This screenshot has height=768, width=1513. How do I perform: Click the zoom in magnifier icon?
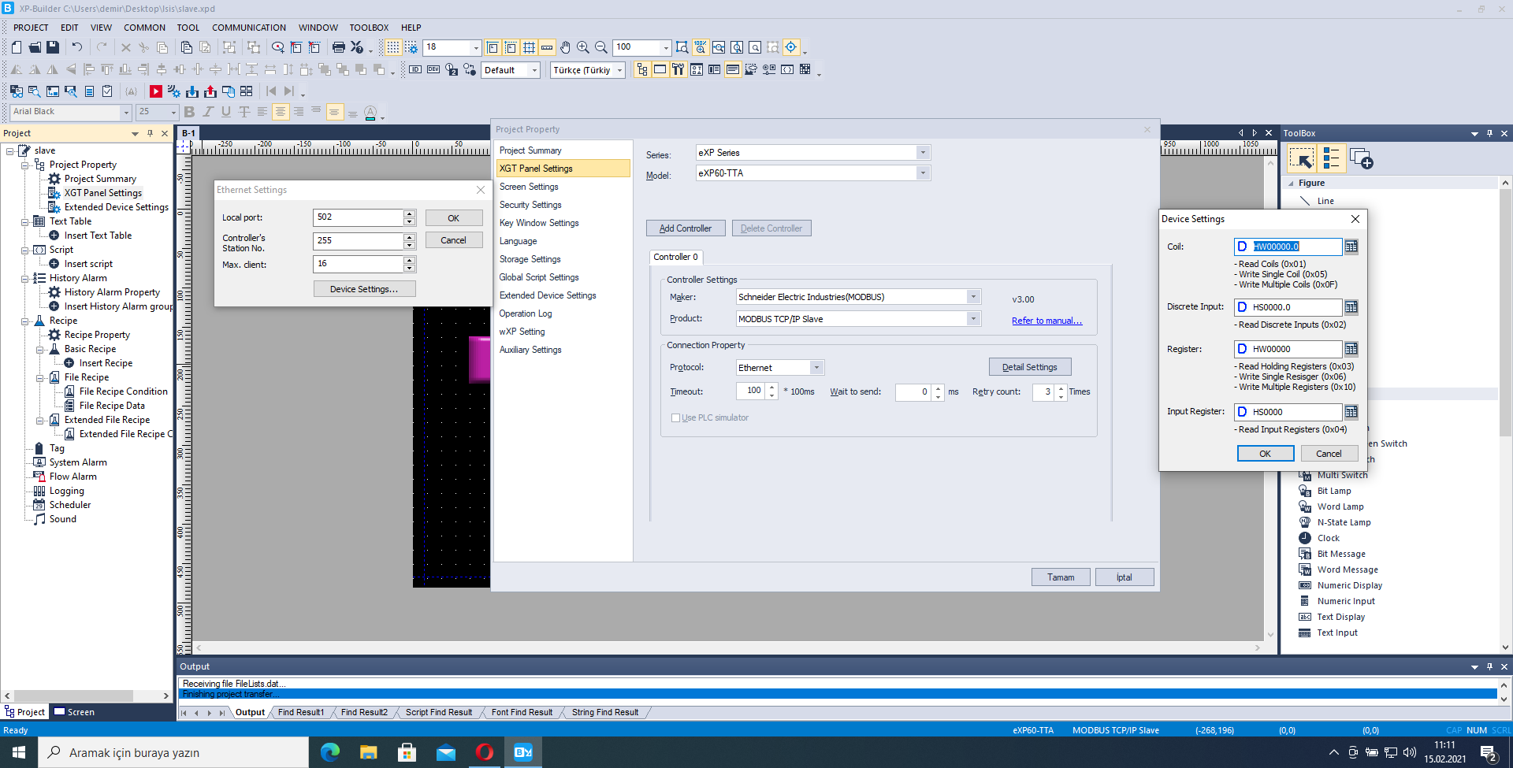click(x=583, y=48)
